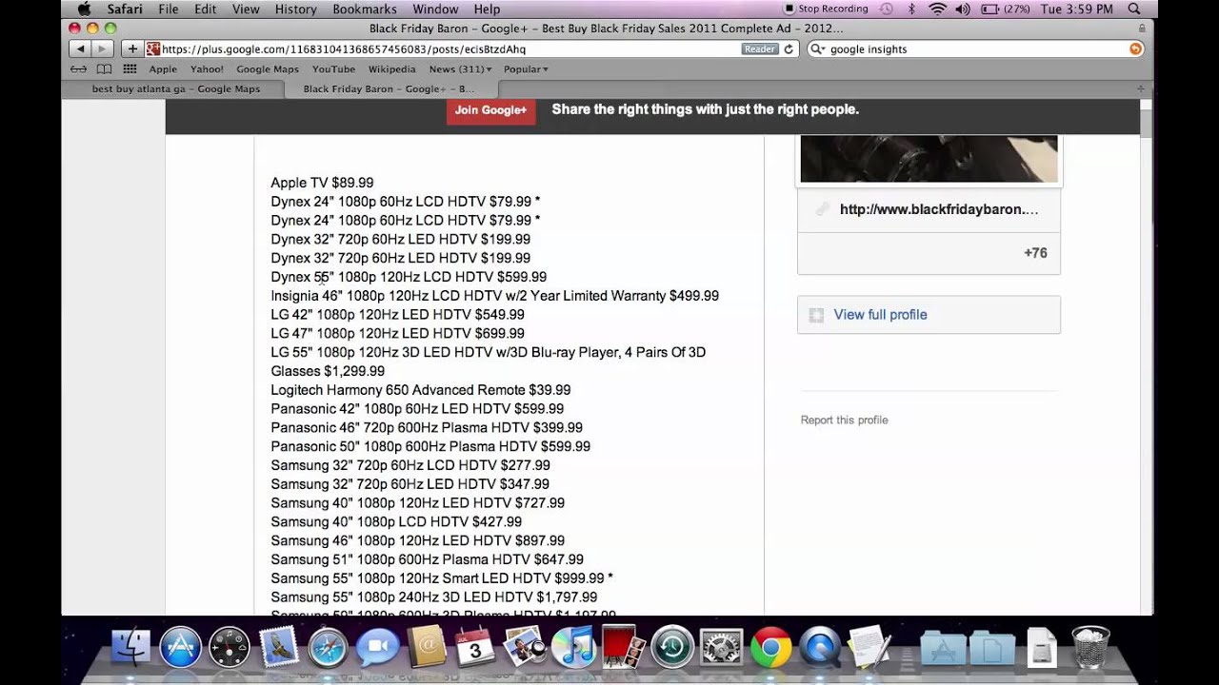
Task: Click the profile photo thumbnail
Action: pyautogui.click(x=929, y=158)
